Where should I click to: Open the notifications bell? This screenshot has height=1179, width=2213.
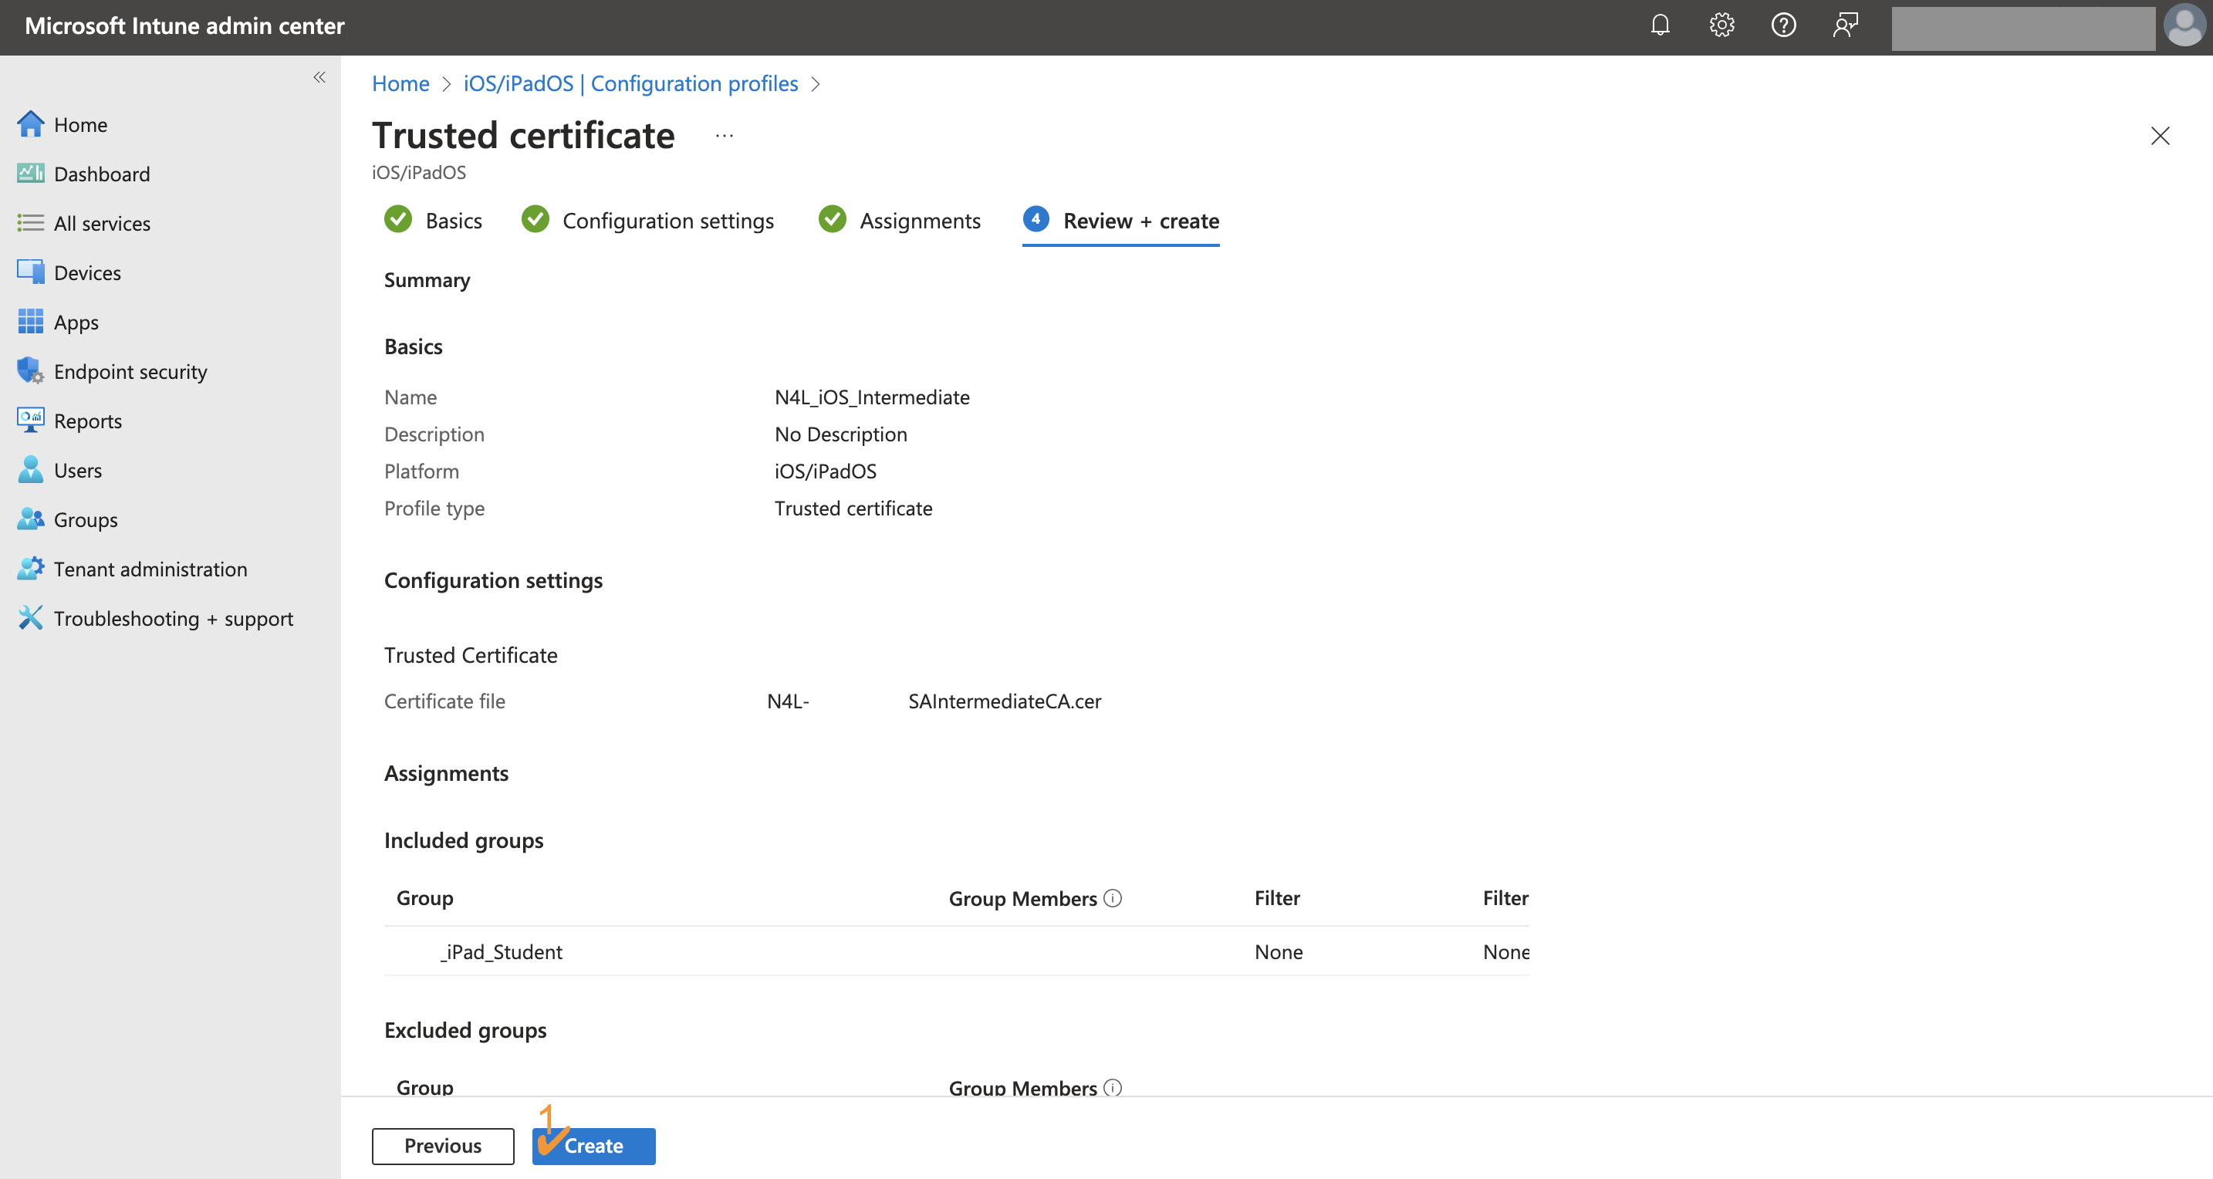[1660, 25]
